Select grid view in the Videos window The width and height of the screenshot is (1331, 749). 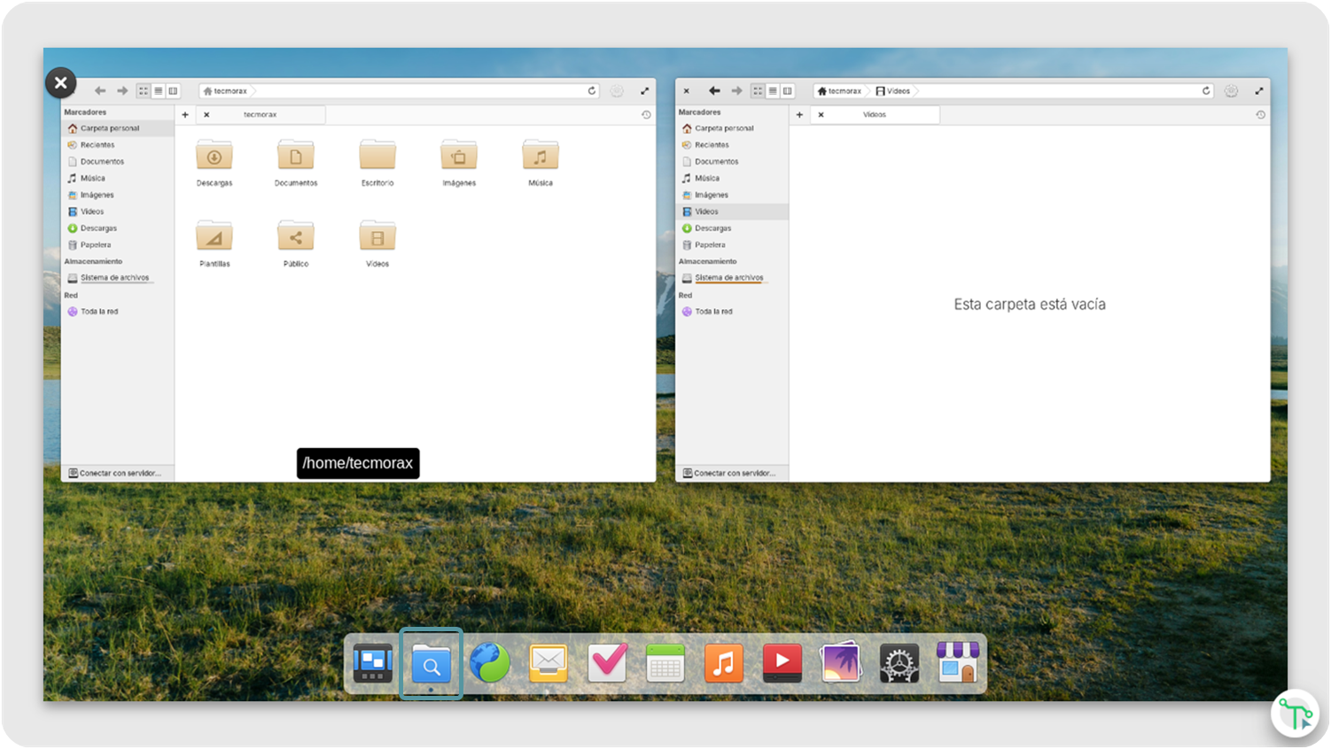pos(758,91)
